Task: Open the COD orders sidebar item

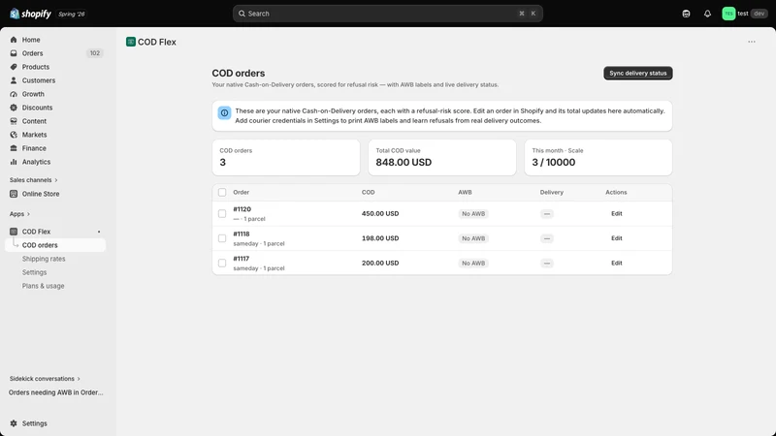Action: pos(55,245)
